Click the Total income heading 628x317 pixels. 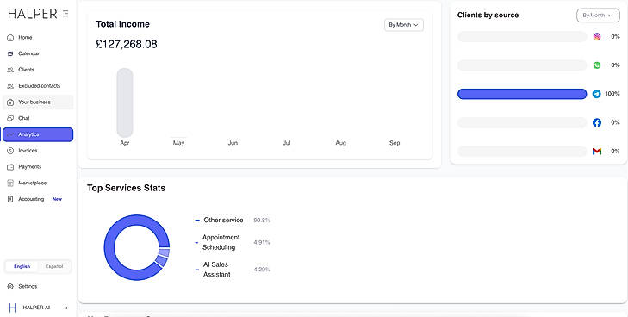point(122,24)
